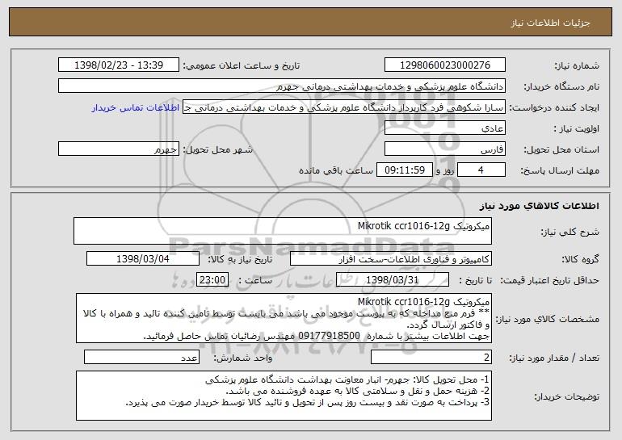The height and width of the screenshot is (440, 622).
Task: Click the need number field 1298060023000276
Action: 444,65
